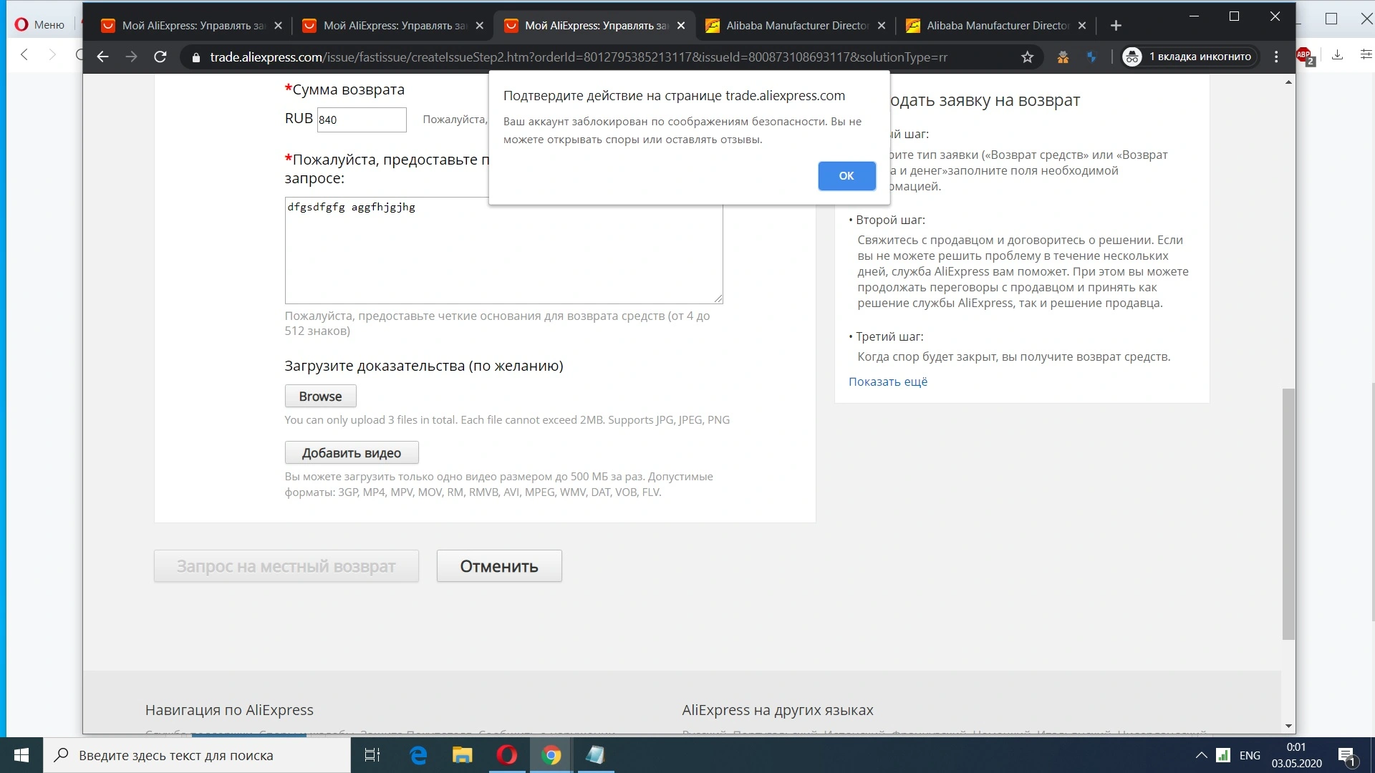Click the forward arrow in the Opera window

point(52,54)
